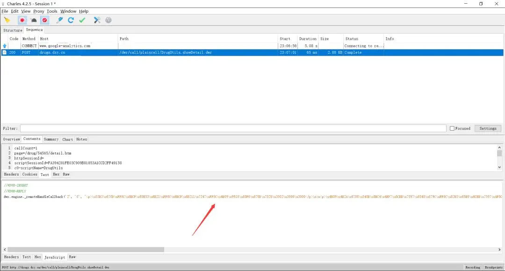Sort by the Start column header

[x=287, y=39]
